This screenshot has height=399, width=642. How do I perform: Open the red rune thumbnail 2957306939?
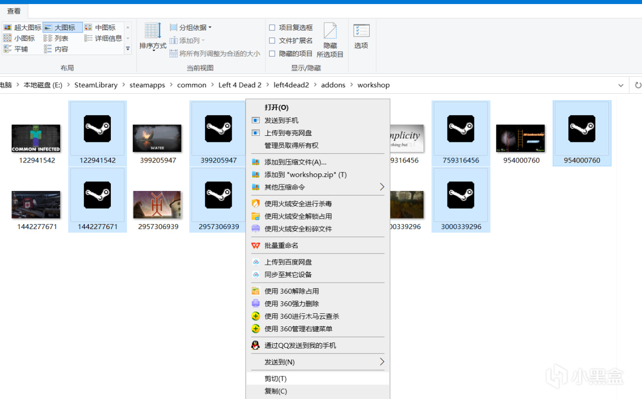pyautogui.click(x=157, y=205)
